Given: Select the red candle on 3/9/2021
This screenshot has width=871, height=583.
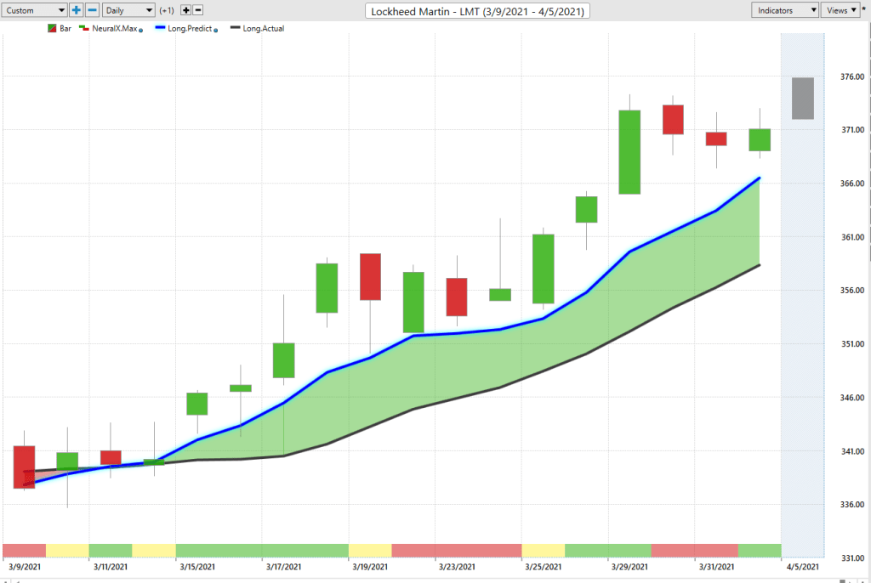Looking at the screenshot, I should coord(25,467).
